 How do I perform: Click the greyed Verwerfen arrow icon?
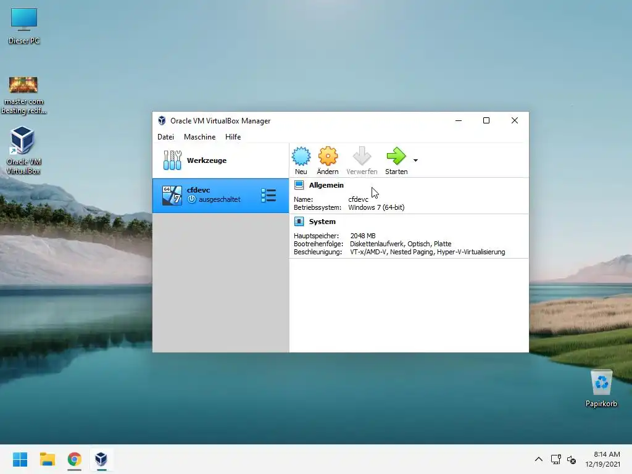[x=362, y=156]
